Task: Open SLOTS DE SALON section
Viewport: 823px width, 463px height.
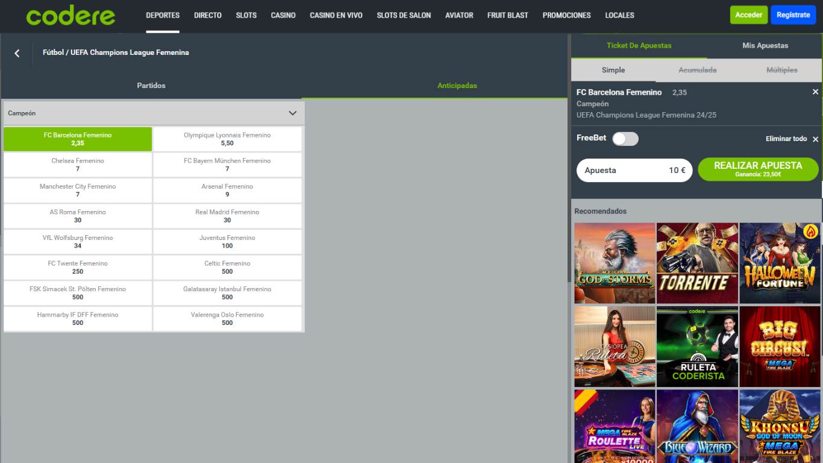Action: [404, 15]
